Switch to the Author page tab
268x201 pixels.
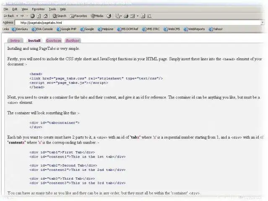73,41
